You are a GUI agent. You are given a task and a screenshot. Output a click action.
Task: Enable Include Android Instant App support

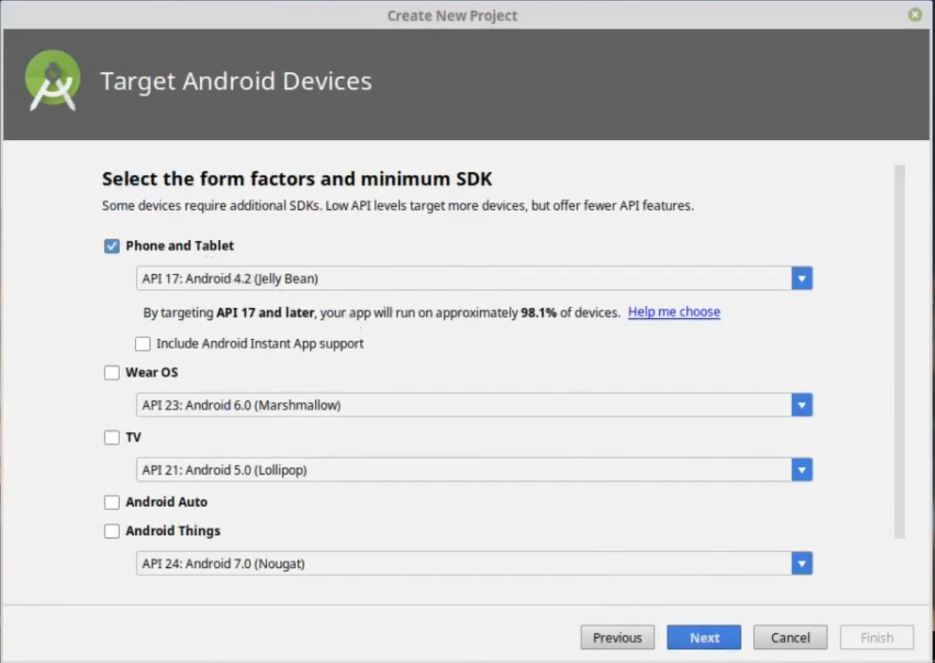[x=142, y=343]
